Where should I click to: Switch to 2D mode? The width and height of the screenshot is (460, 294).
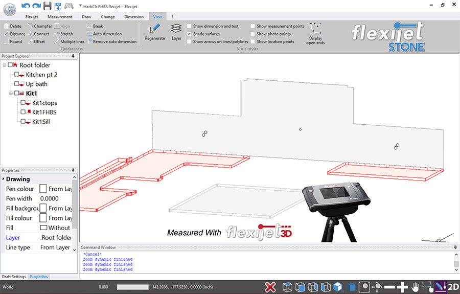click(453, 287)
